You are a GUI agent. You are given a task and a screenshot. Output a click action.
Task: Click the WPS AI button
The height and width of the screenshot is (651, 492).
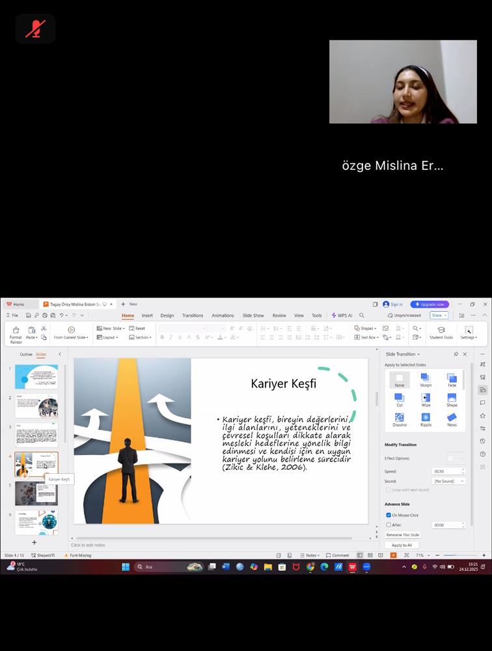(x=342, y=315)
